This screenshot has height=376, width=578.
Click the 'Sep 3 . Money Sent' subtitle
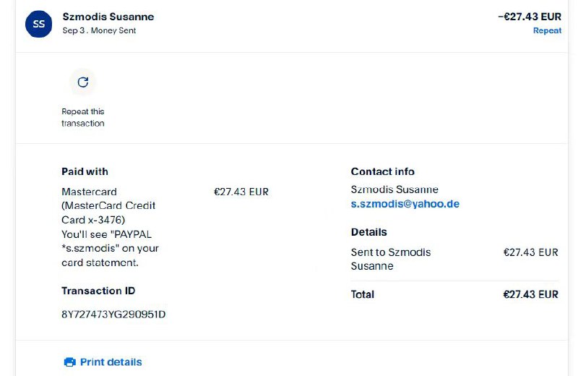click(99, 31)
